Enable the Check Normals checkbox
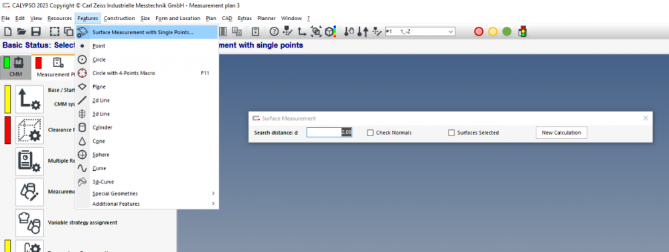 click(x=370, y=133)
